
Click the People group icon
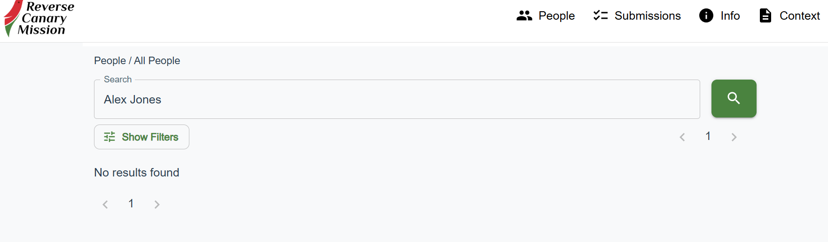pos(524,15)
